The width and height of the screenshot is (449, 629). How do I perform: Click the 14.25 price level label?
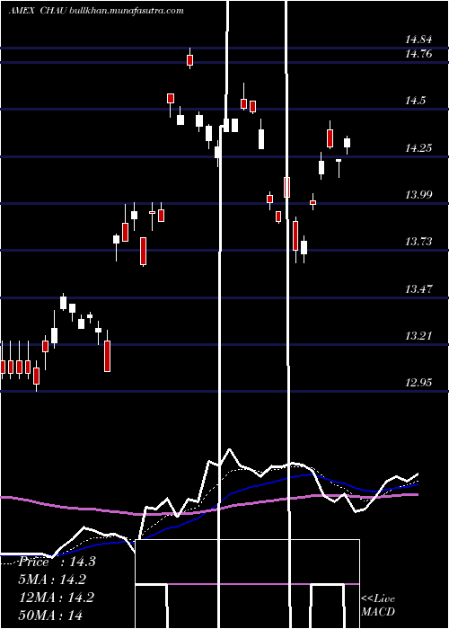click(x=418, y=148)
